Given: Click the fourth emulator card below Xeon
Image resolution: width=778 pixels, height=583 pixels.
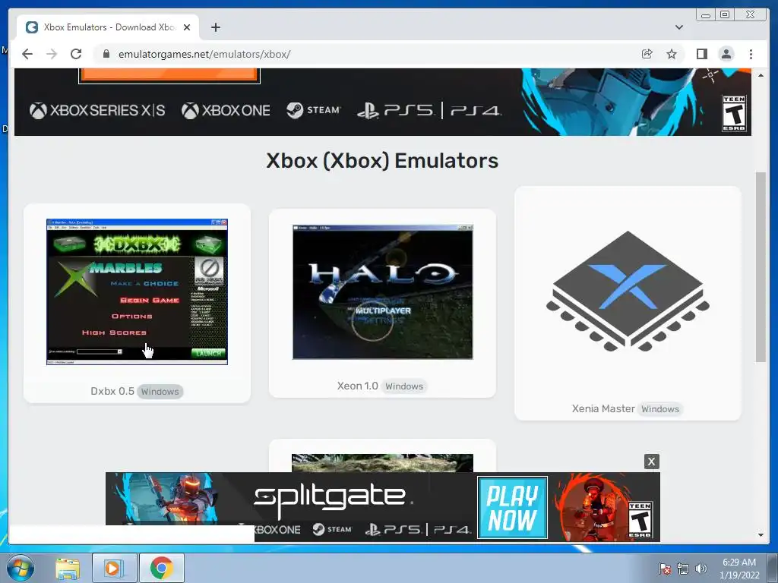Looking at the screenshot, I should pos(383,455).
